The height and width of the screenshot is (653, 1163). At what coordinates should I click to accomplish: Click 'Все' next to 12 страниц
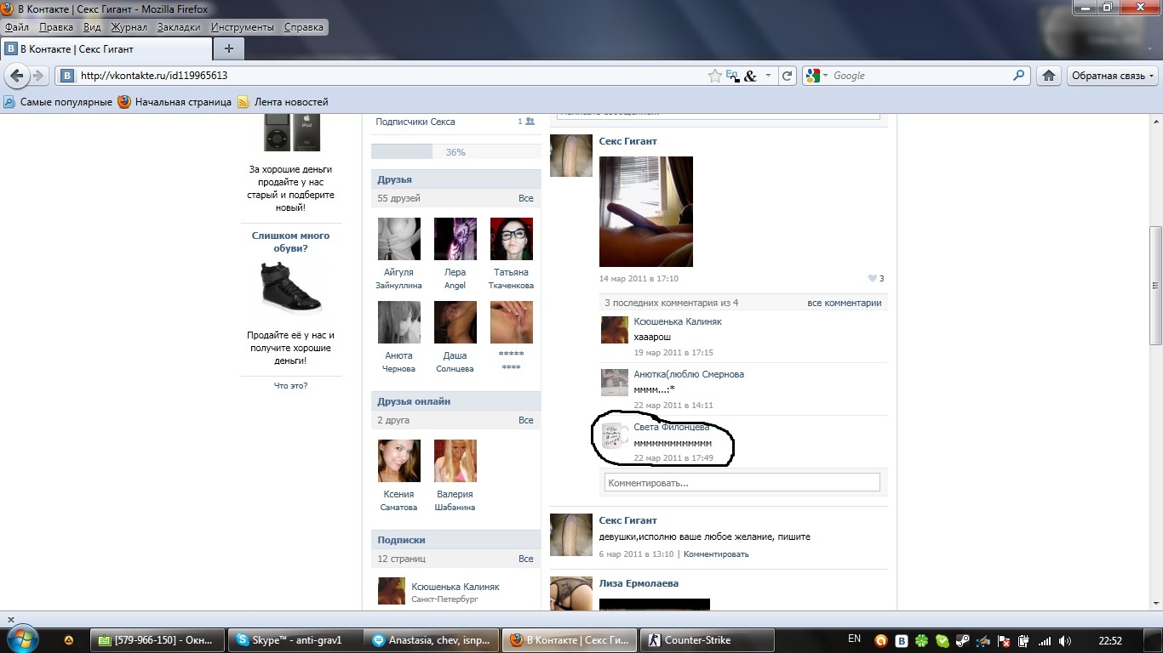(526, 559)
